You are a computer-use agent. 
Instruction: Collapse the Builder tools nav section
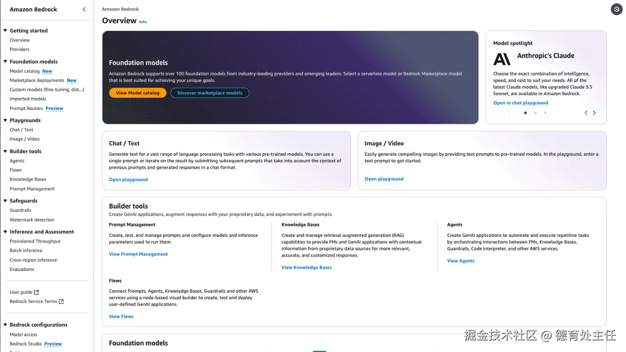tap(5, 151)
